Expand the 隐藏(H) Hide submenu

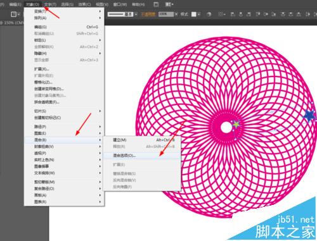[64, 53]
